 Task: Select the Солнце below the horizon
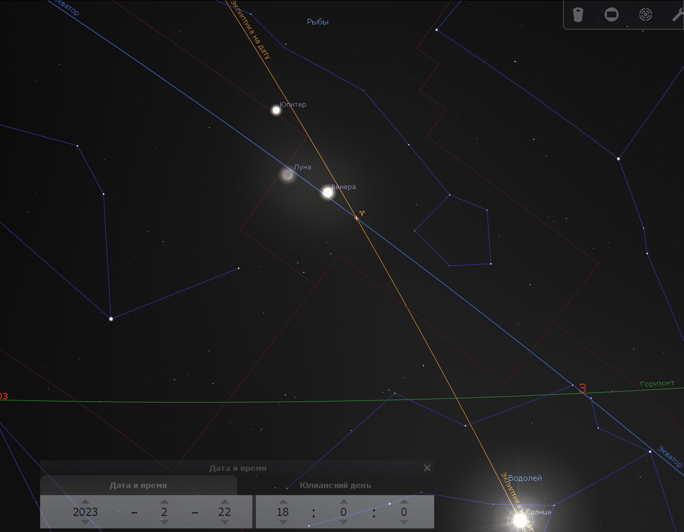click(x=519, y=520)
